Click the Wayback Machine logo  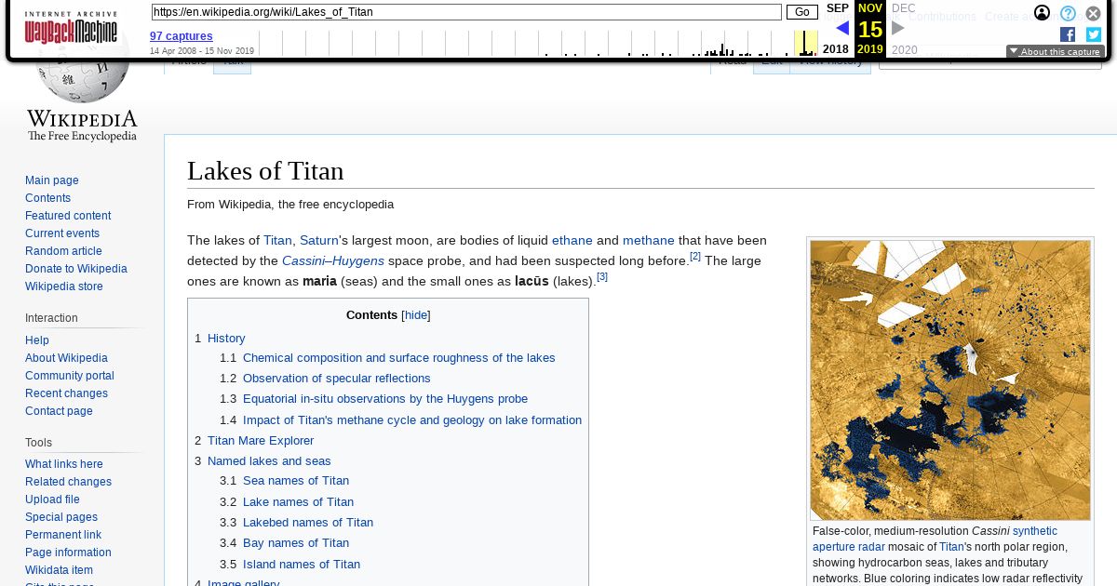(71, 28)
